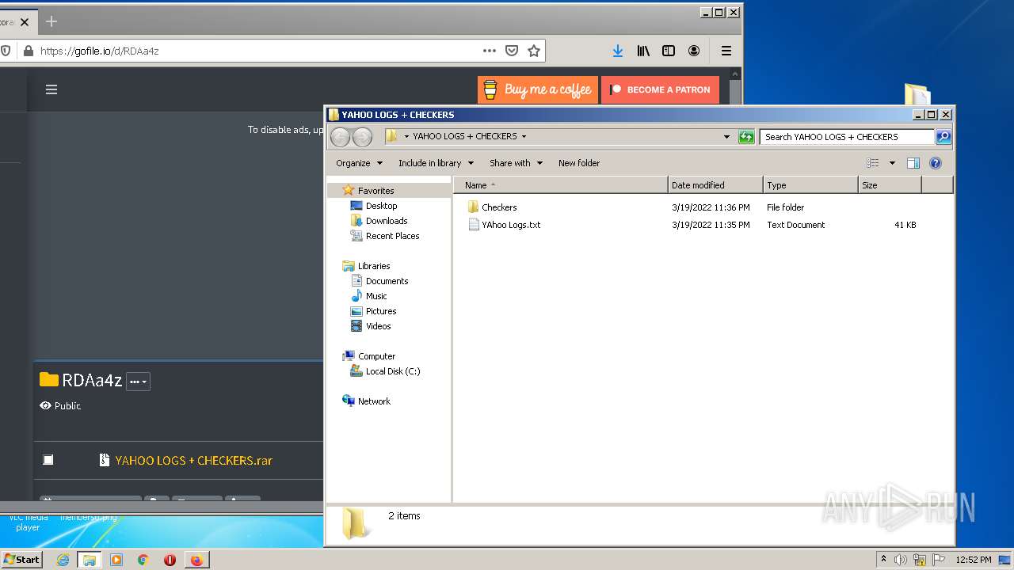Open the Firefox account icon
This screenshot has width=1014, height=570.
point(694,51)
